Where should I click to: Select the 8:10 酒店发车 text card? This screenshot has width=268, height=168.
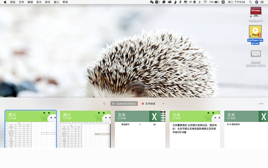coord(246,129)
